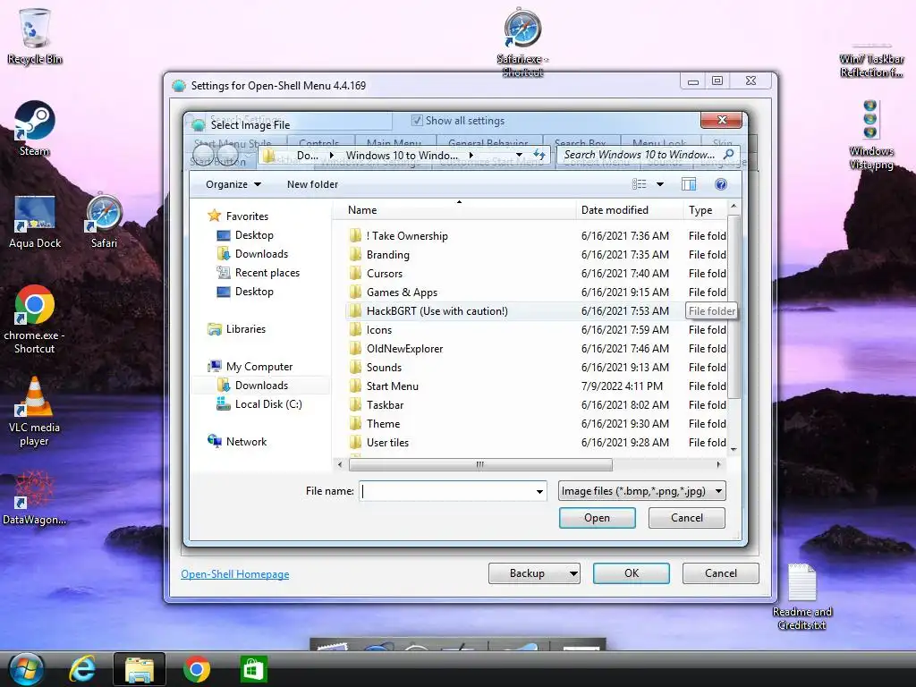Select the Safari.exe shortcut at top of desktop

[x=522, y=42]
